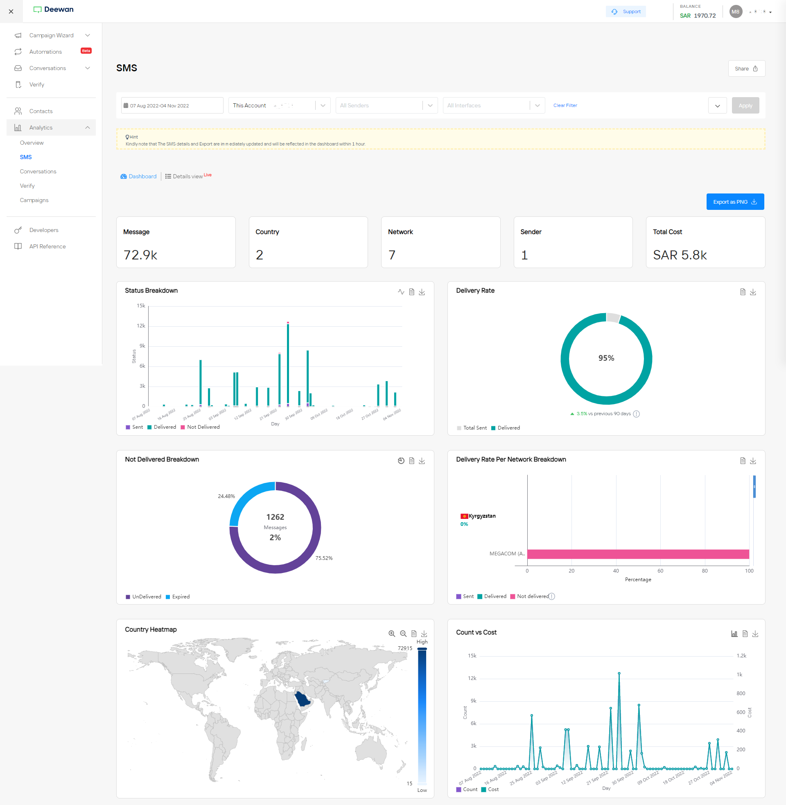786x805 pixels.
Task: Toggle the Expired legend item
Action: (178, 596)
